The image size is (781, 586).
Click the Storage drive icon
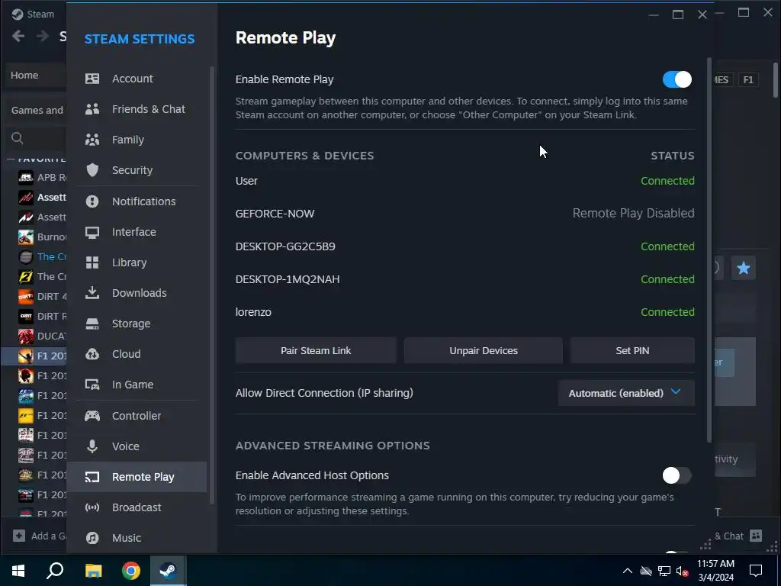point(92,324)
